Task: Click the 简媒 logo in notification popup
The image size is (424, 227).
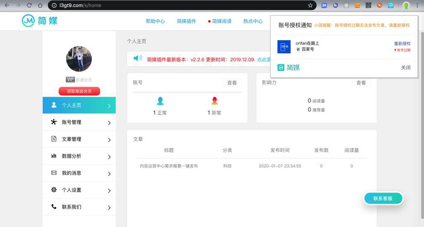Action: click(289, 67)
